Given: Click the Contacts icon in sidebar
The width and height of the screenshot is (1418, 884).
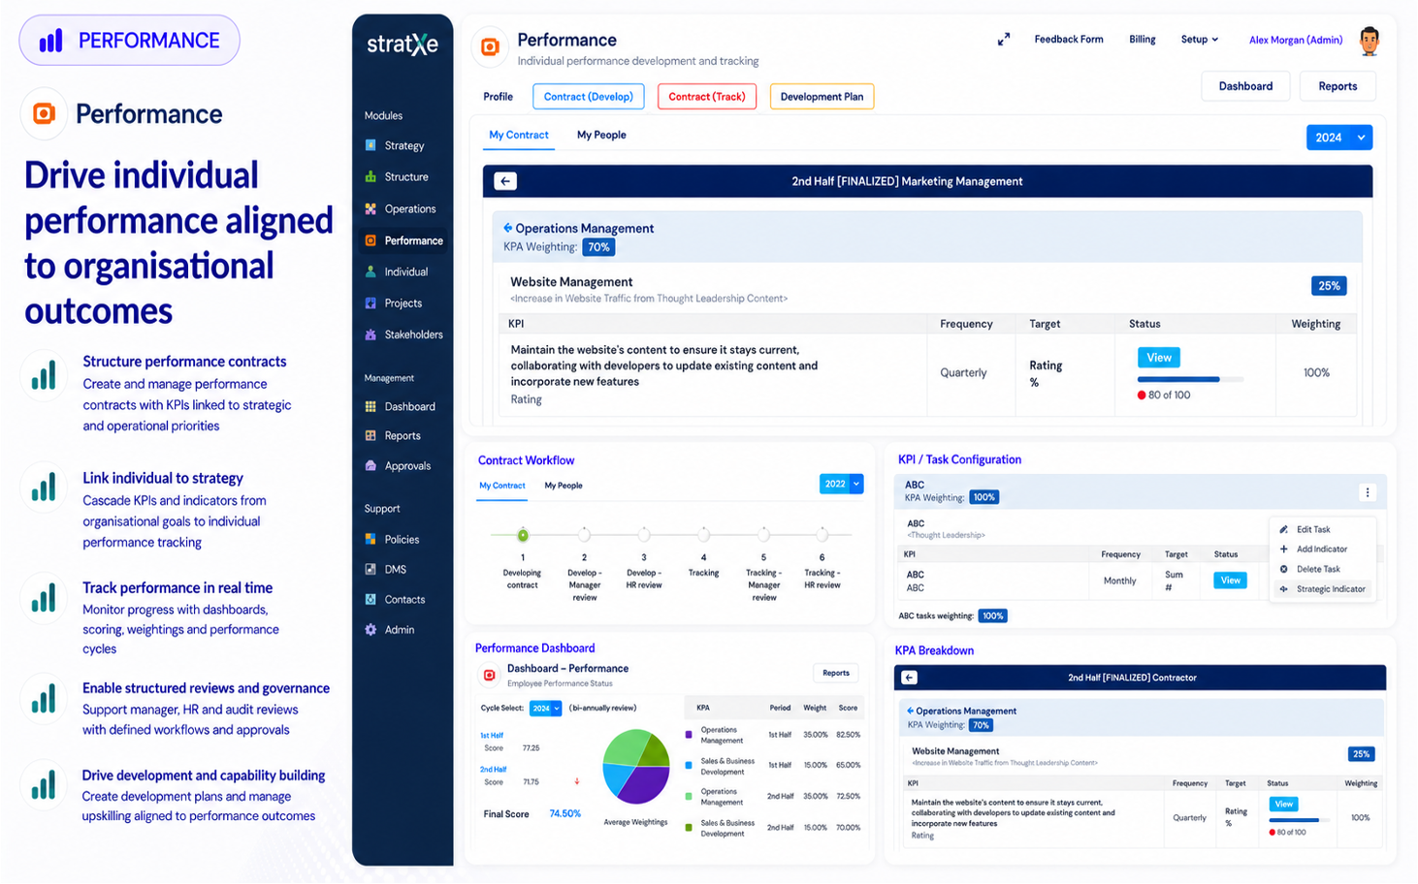Looking at the screenshot, I should click(x=371, y=599).
